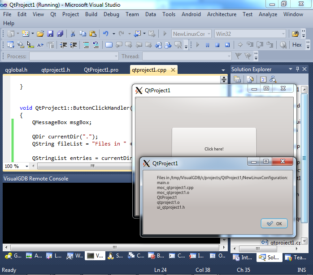Close the qtproject1.cpp editor tab
The width and height of the screenshot is (313, 275).
coord(173,70)
